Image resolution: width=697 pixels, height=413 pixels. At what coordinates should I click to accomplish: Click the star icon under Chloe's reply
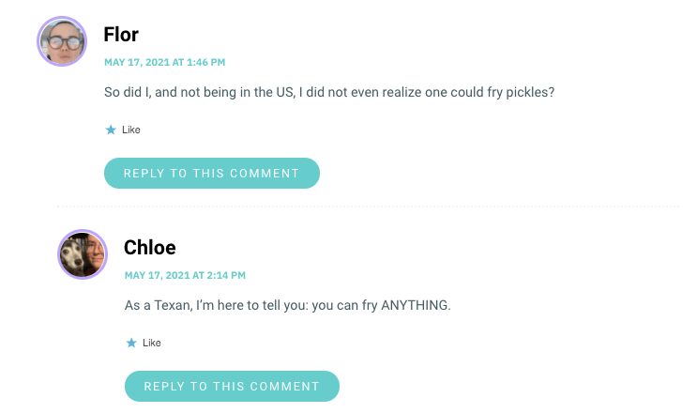click(x=131, y=343)
